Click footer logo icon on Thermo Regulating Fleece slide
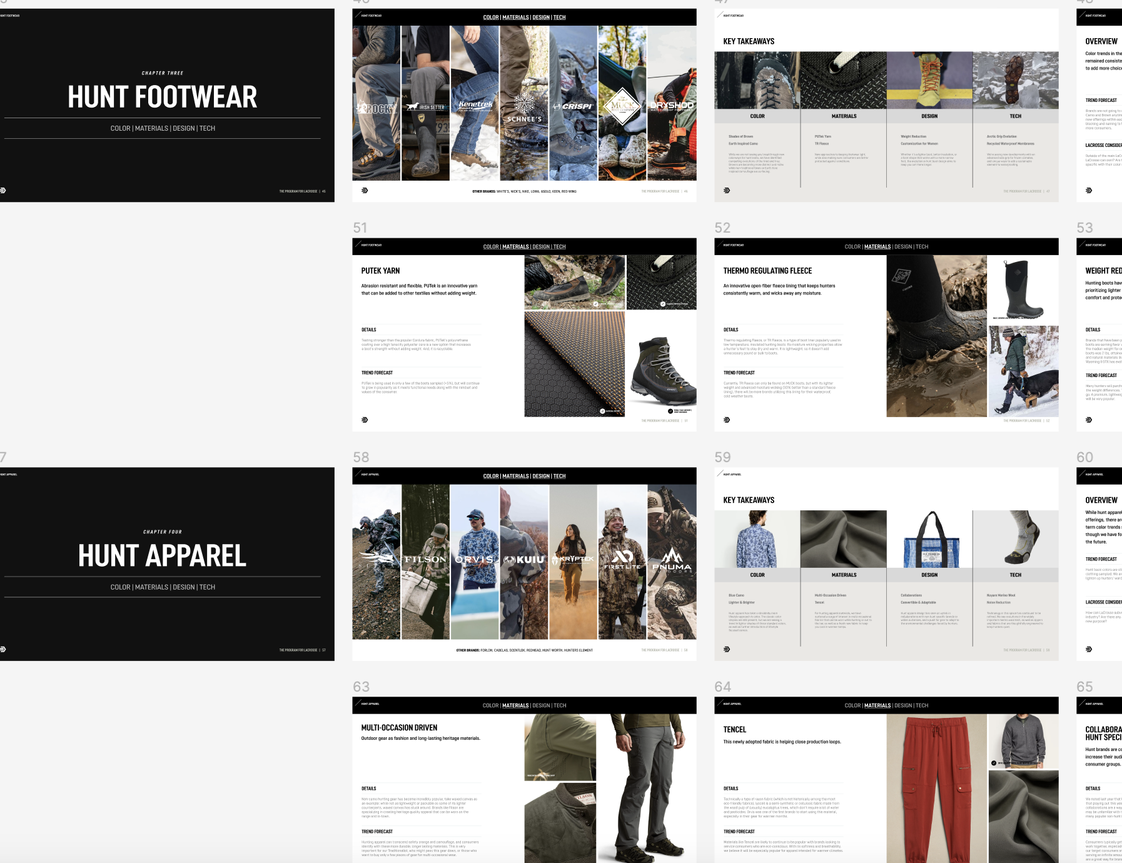Viewport: 1122px width, 863px height. coord(727,420)
